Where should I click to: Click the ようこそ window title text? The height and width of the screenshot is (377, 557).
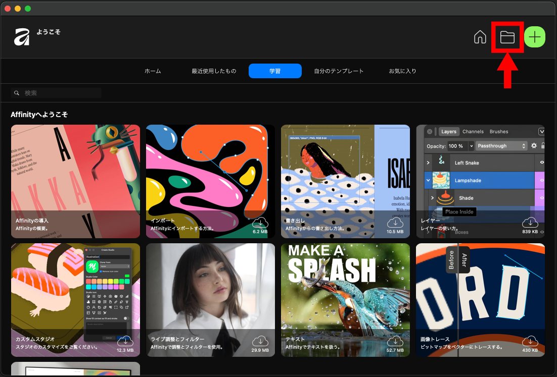[49, 32]
